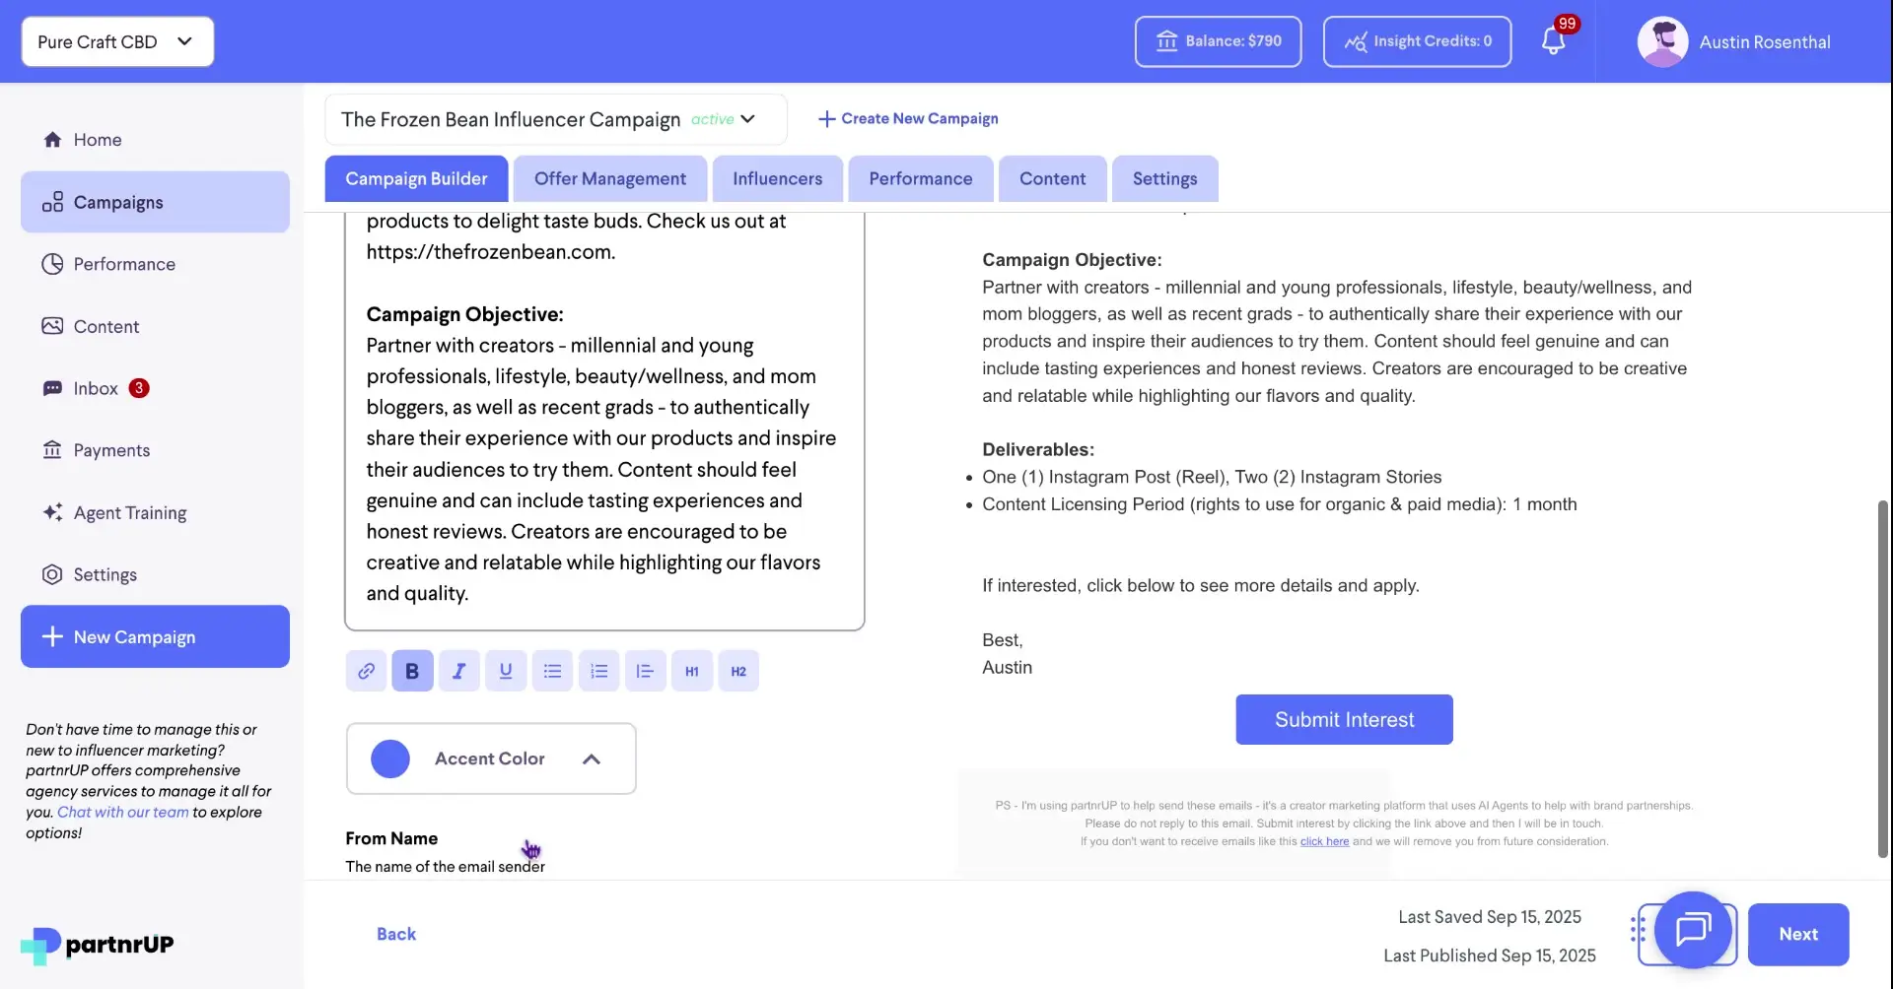Click Create New Campaign
This screenshot has width=1893, height=989.
coord(907,118)
